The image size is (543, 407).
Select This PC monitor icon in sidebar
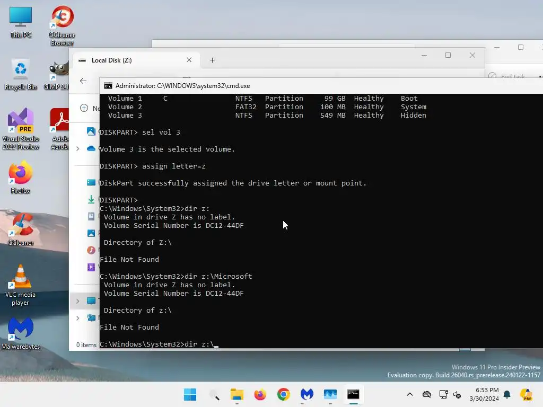pos(91,301)
